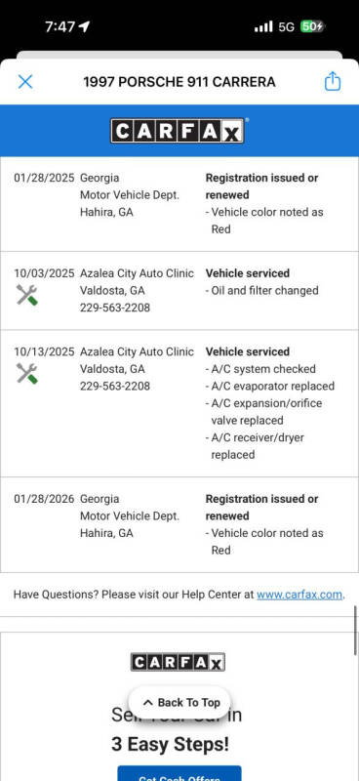Tap the 229-563-2208 number under 10/13/2025

[x=115, y=386]
